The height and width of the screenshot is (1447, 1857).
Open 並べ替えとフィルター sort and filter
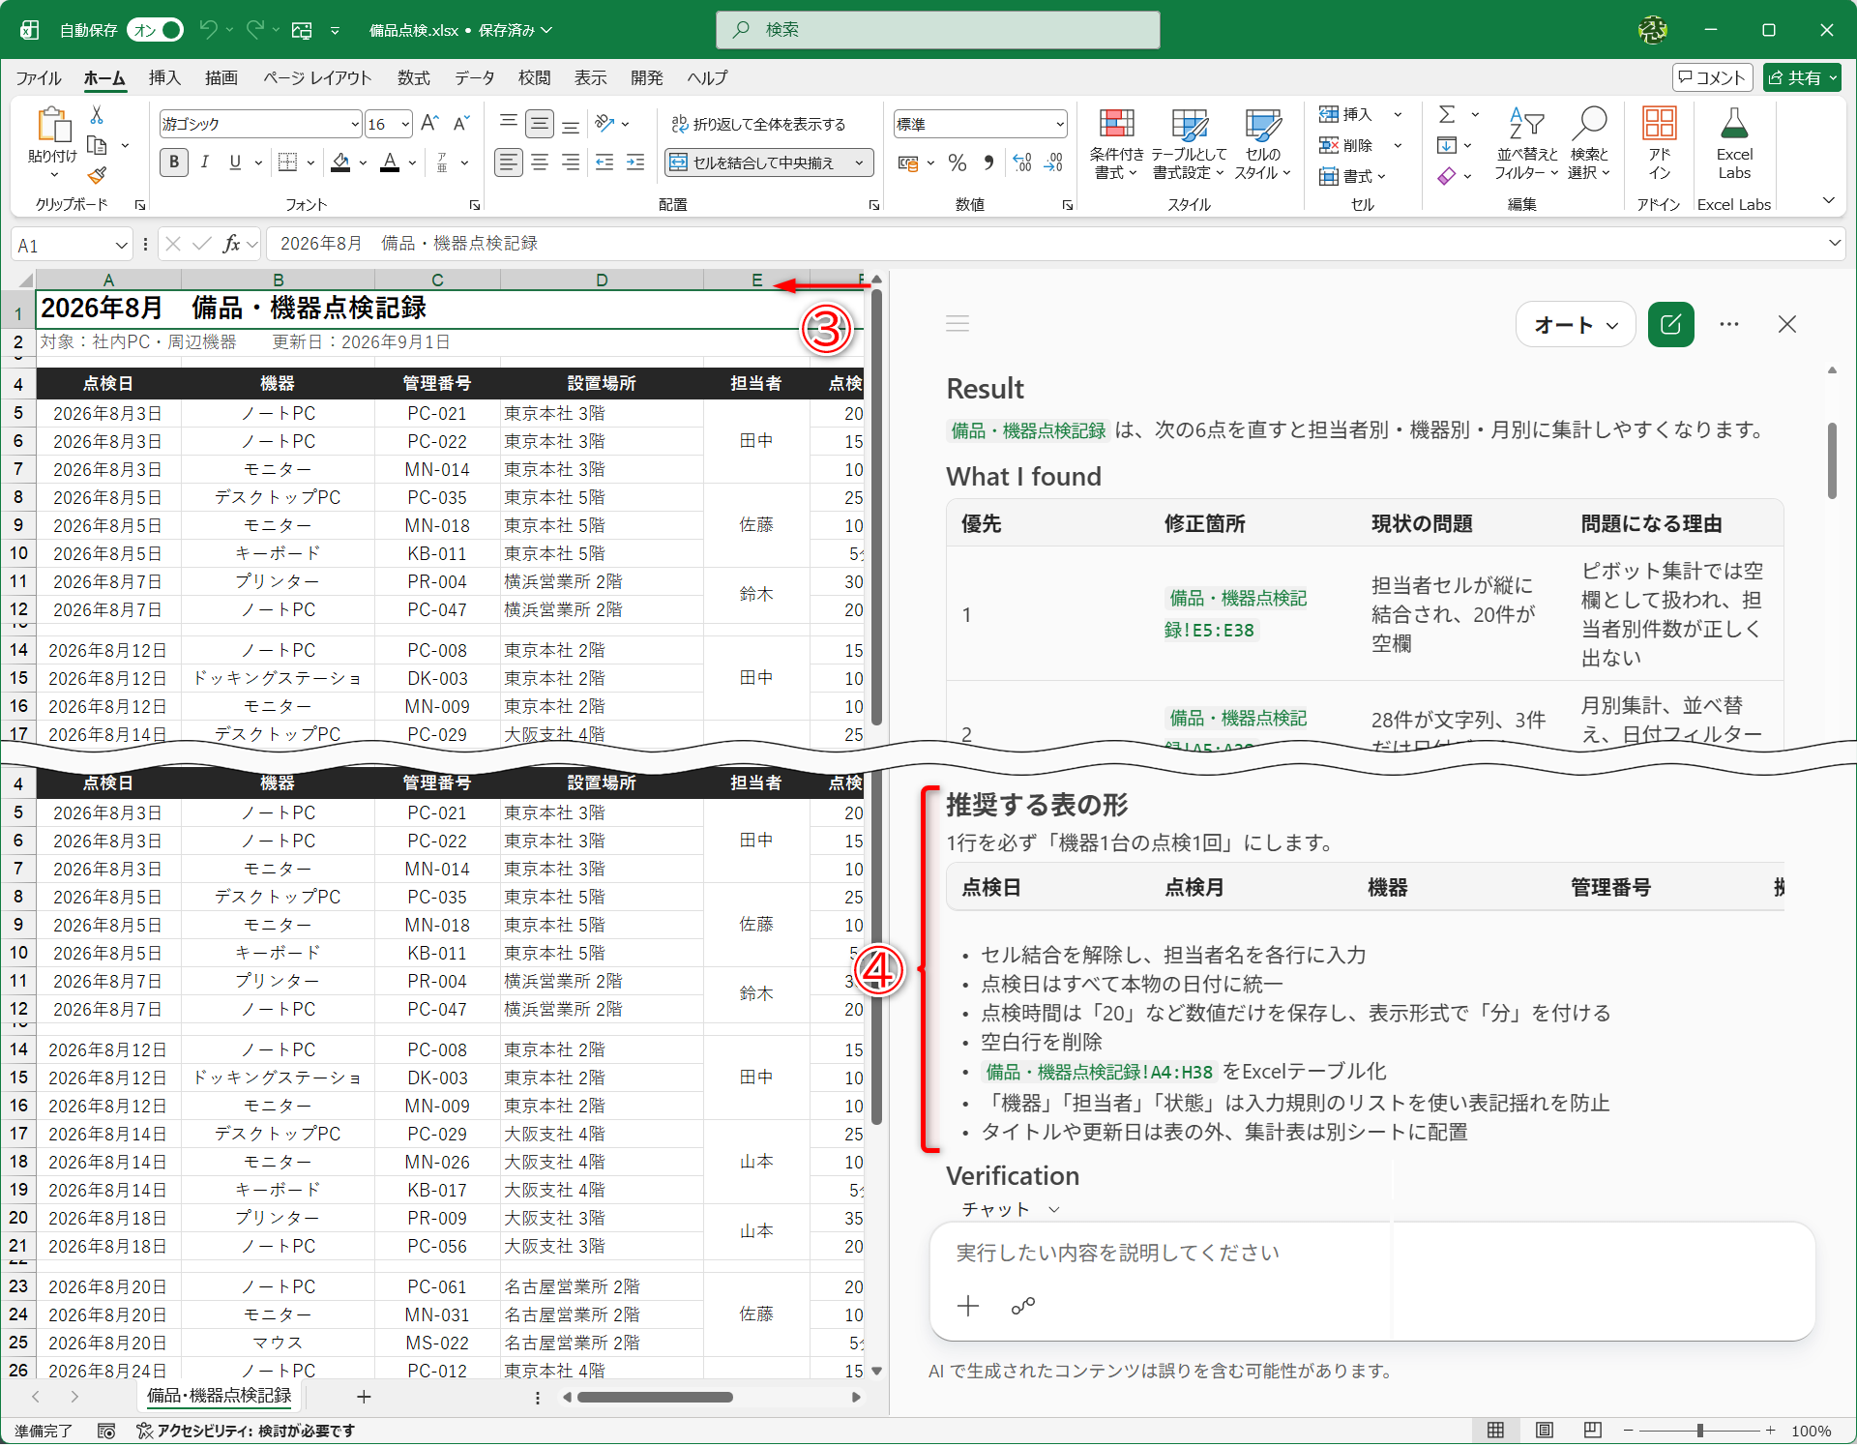tap(1527, 144)
